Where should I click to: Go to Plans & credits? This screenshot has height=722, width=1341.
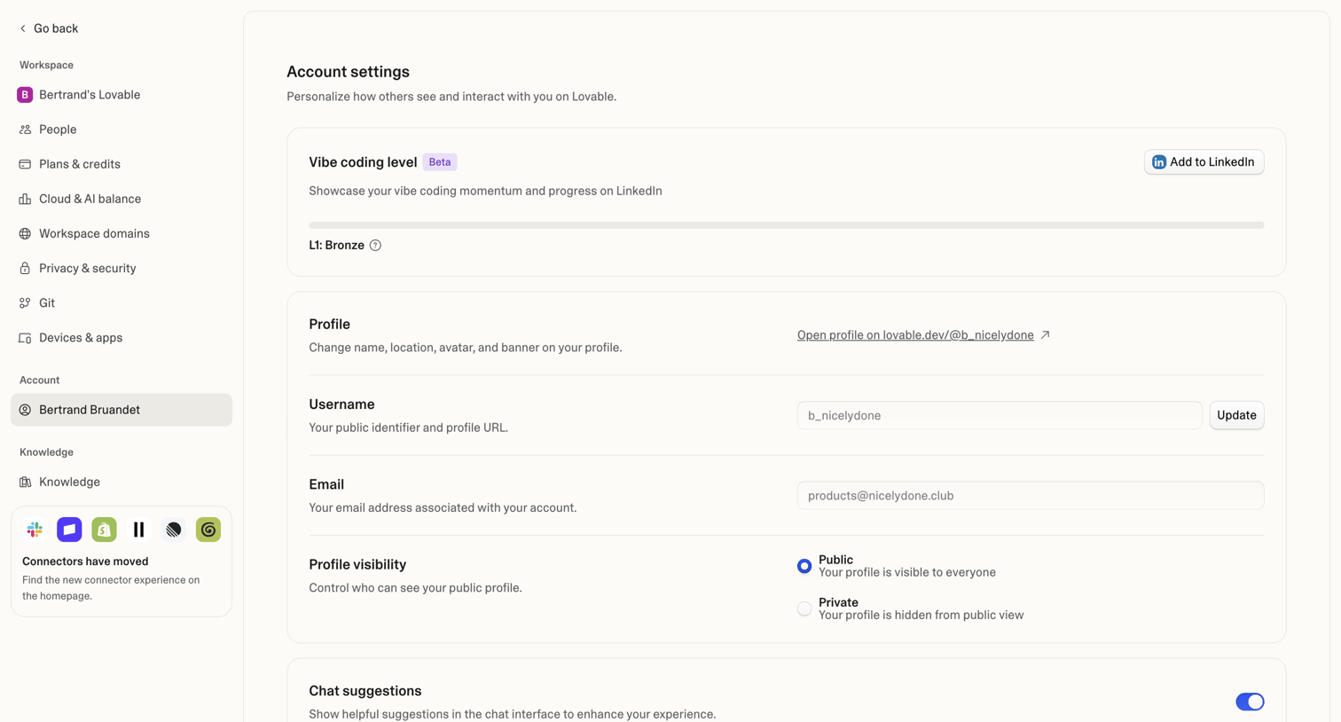tap(122, 164)
